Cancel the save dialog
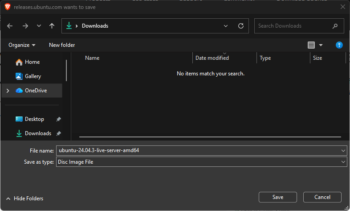The image size is (350, 211). tap(322, 197)
